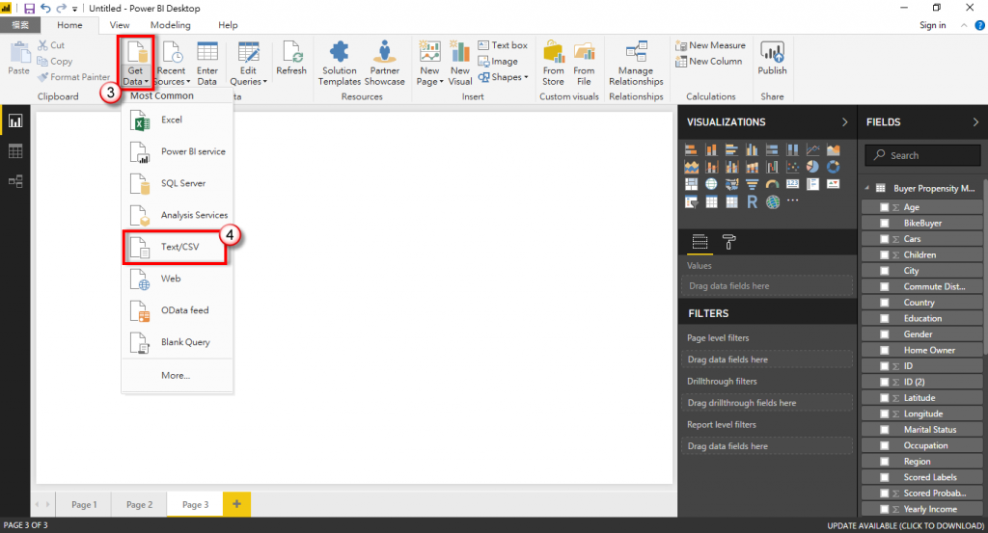Viewport: 988px width, 533px height.
Task: Open Solution Templates
Action: pyautogui.click(x=339, y=63)
